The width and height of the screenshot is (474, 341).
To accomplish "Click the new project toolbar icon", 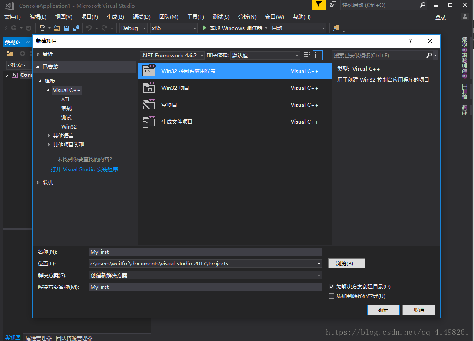I will click(x=42, y=28).
